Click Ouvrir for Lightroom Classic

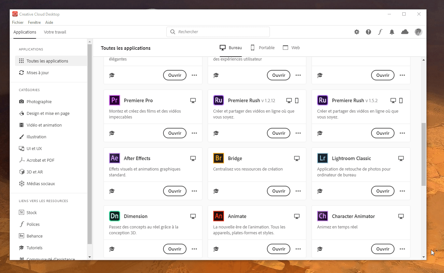pos(383,191)
